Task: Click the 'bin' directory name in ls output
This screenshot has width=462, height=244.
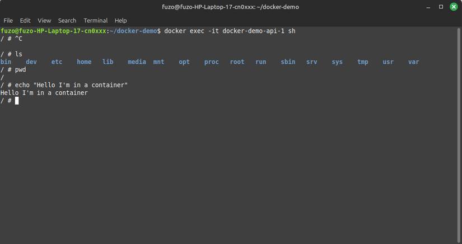Action: point(6,62)
